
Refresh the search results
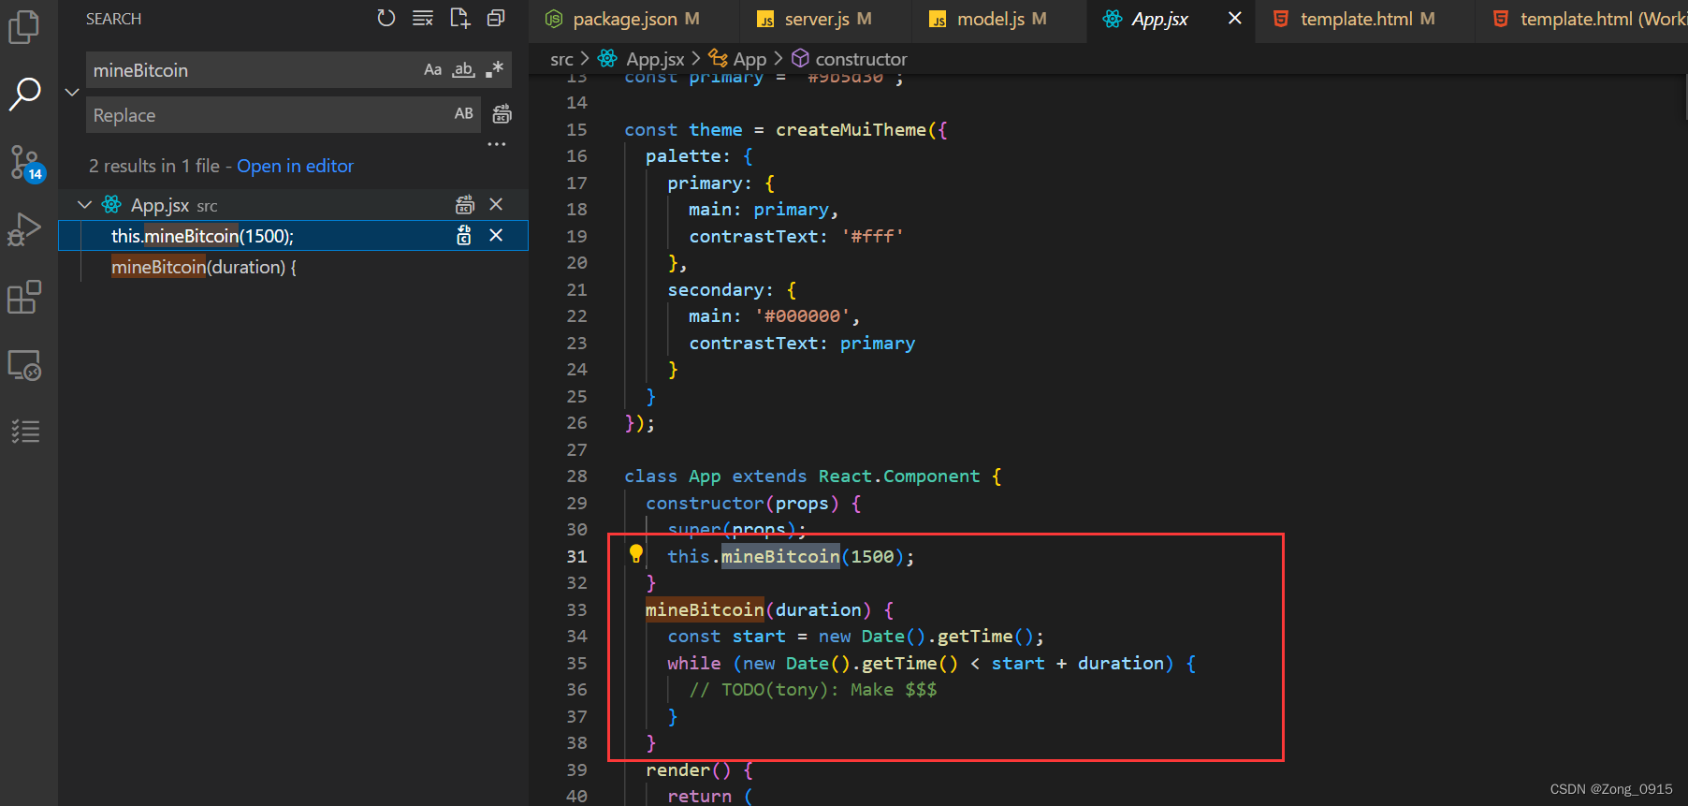386,19
